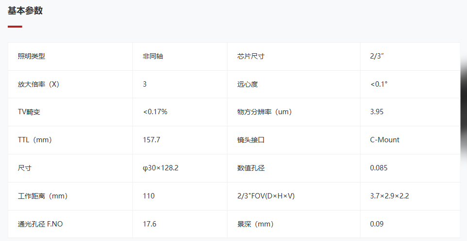Select the 3.95 resolution value
Image resolution: width=467 pixels, height=241 pixels.
(377, 112)
